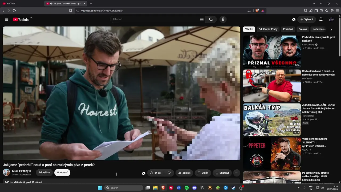The image size is (341, 192).
Task: Open 'Podvodník nám vysvětlil' video thumbnail
Action: point(272,52)
